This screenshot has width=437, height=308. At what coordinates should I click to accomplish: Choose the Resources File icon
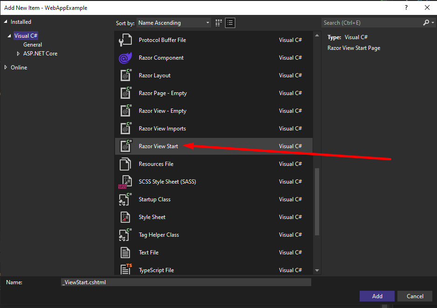[125, 164]
